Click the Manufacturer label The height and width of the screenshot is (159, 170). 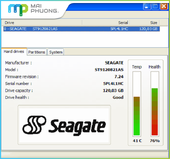pos(18,63)
